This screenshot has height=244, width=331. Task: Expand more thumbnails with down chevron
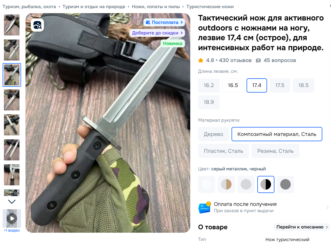tap(12, 202)
